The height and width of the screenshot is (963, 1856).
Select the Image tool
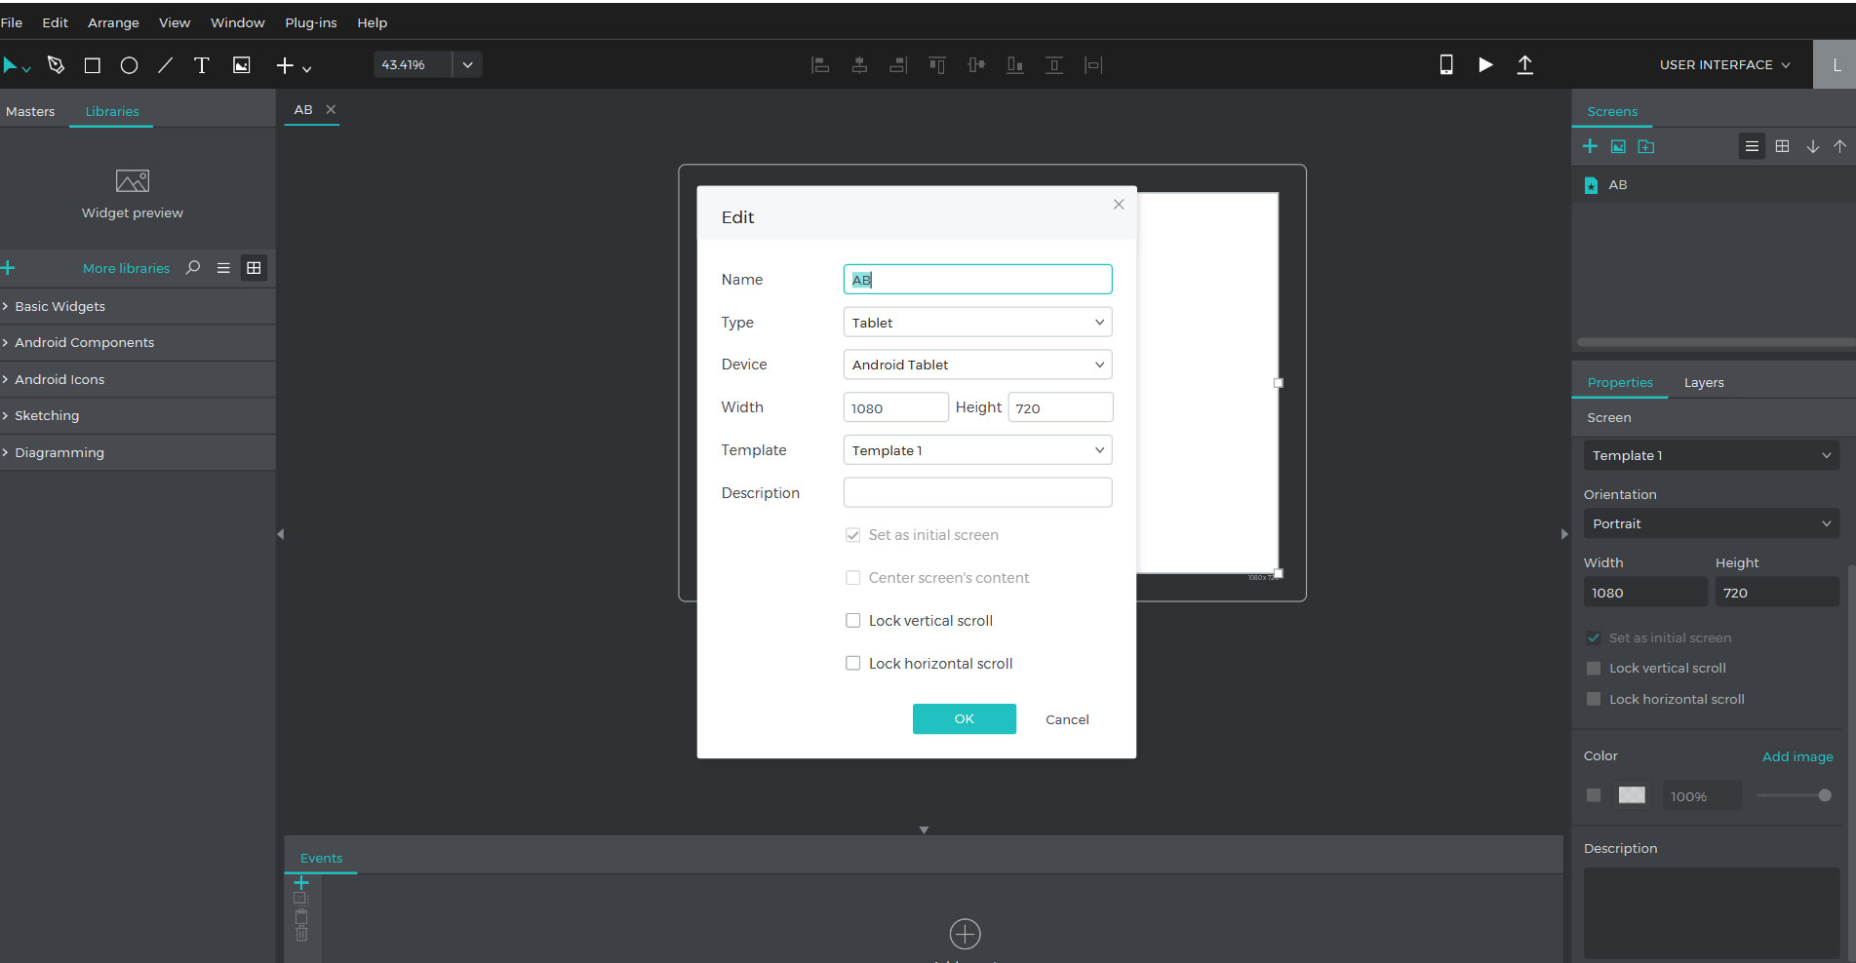point(241,65)
